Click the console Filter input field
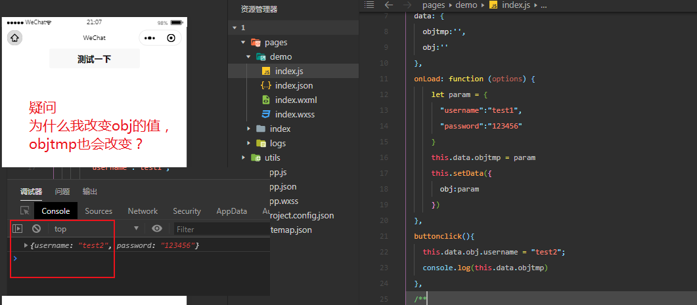Image resolution: width=697 pixels, height=305 pixels. coord(221,229)
